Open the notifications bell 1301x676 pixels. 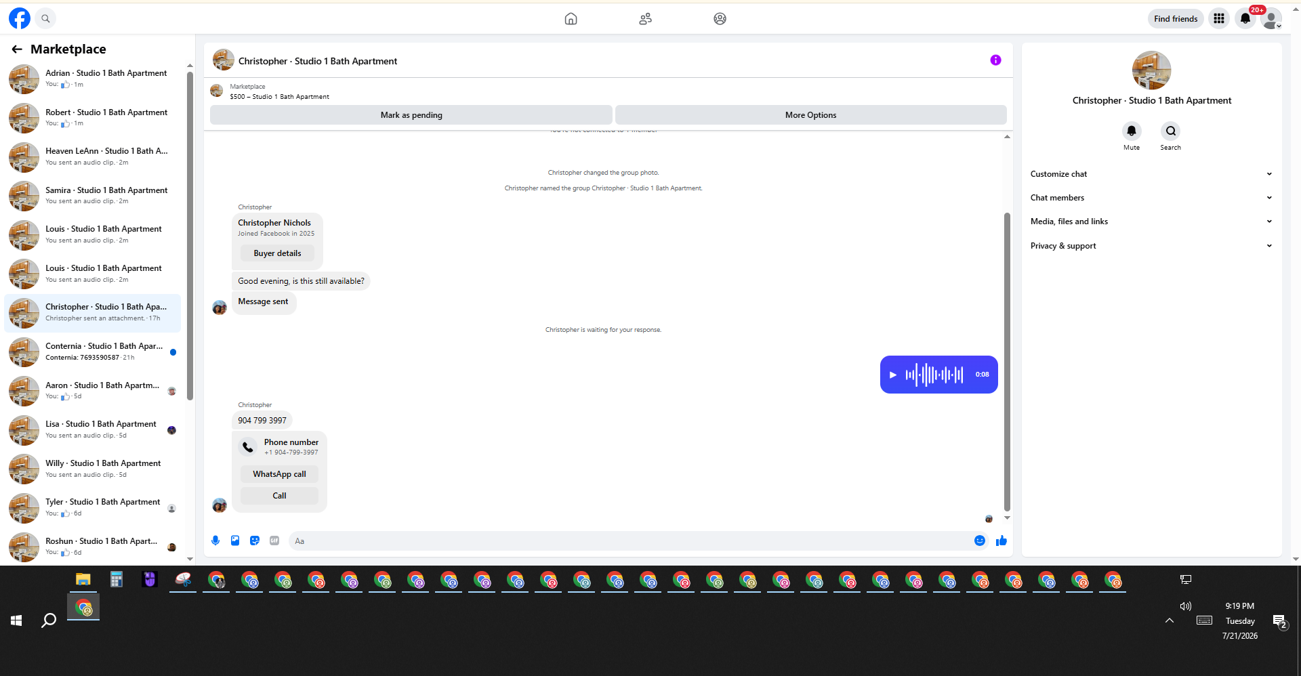[x=1245, y=18]
